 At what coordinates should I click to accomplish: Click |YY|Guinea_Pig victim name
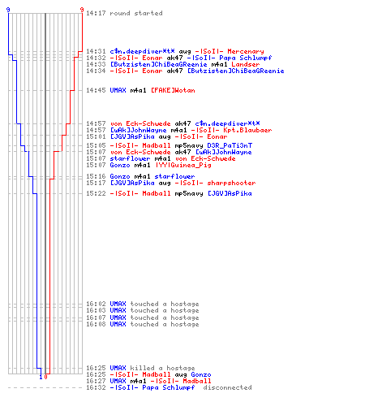183,165
